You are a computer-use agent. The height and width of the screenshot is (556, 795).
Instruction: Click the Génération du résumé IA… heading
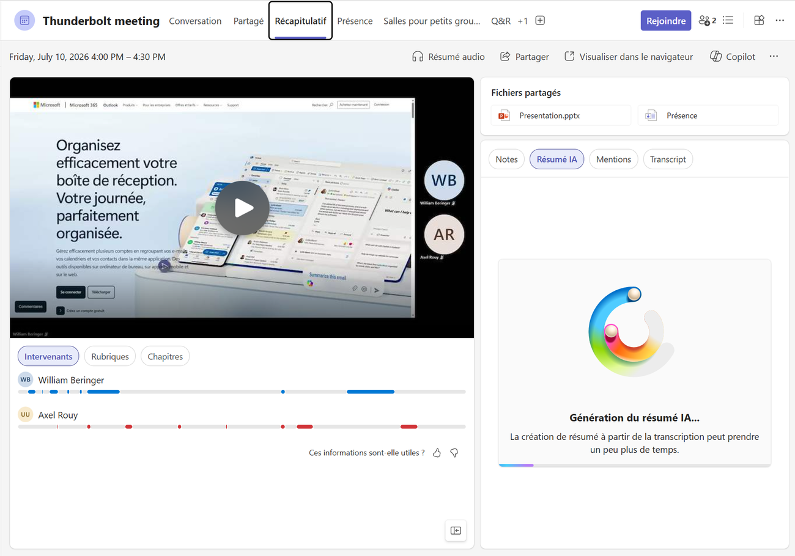634,418
